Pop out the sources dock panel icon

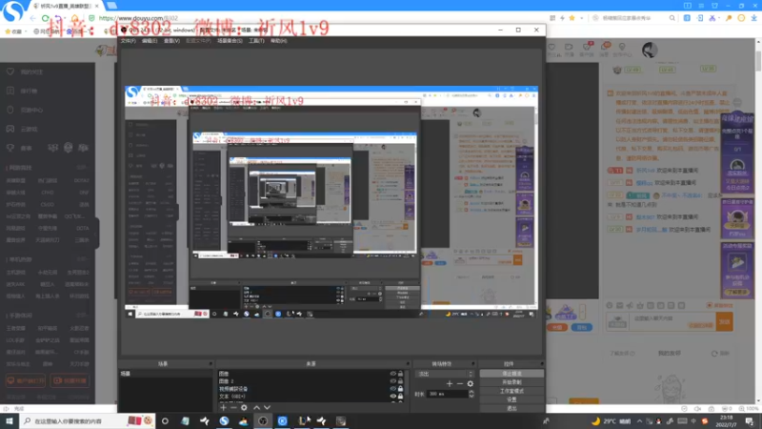tap(408, 364)
